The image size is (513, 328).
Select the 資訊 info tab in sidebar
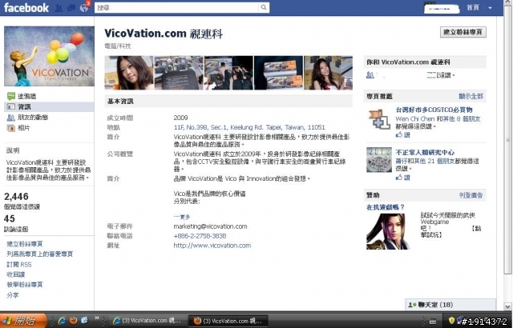(49, 106)
